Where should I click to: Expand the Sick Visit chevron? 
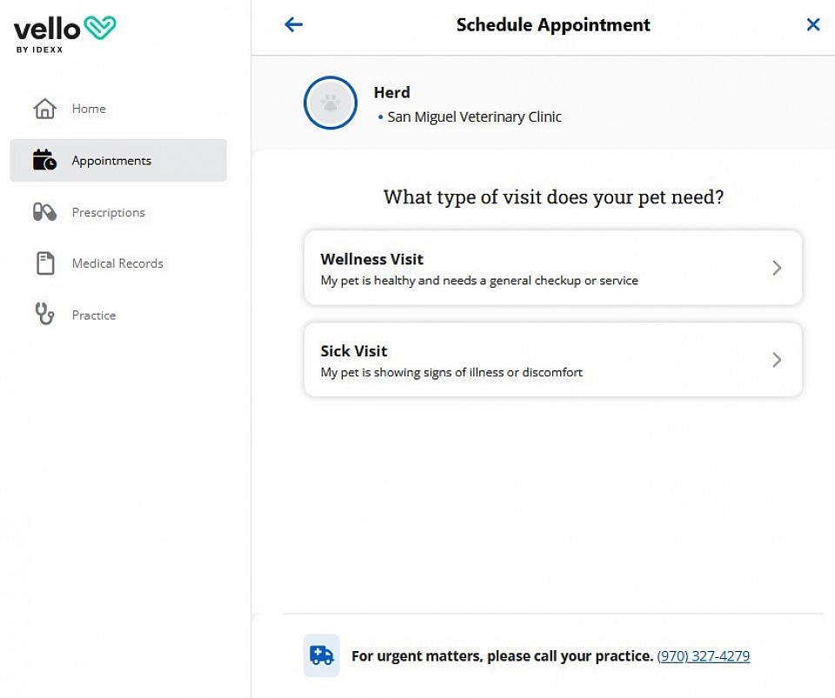(777, 360)
